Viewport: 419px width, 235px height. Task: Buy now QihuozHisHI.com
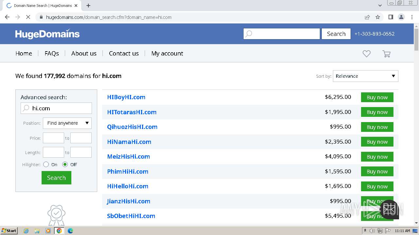377,127
